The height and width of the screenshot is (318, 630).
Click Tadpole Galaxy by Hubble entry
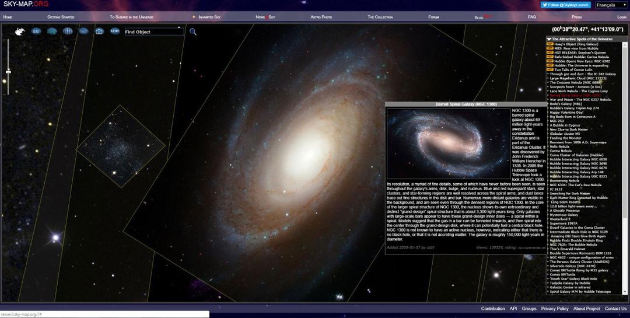(570, 283)
